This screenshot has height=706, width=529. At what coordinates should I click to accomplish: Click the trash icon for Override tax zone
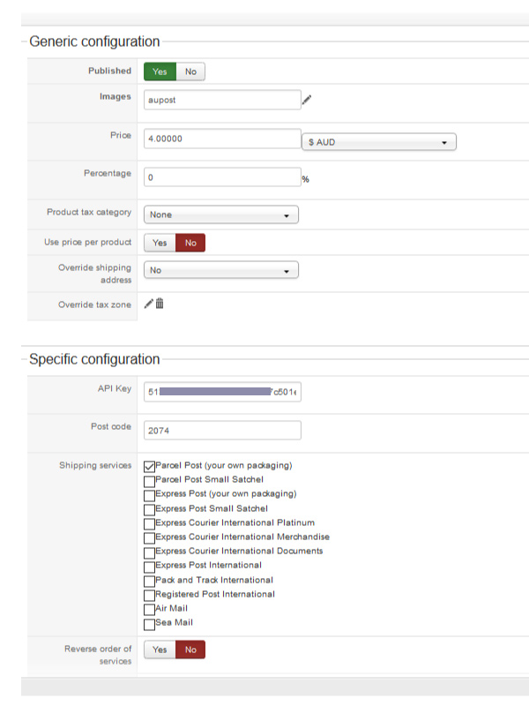(160, 304)
